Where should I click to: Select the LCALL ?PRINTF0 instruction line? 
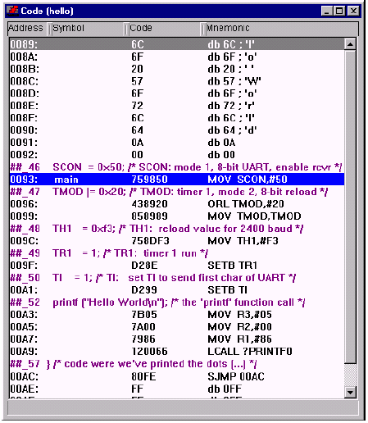click(x=177, y=351)
